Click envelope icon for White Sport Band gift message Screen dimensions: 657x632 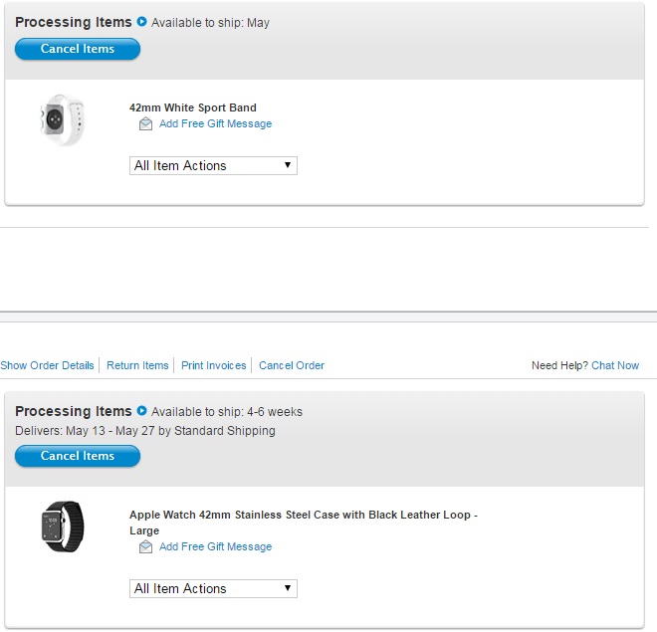click(x=145, y=124)
